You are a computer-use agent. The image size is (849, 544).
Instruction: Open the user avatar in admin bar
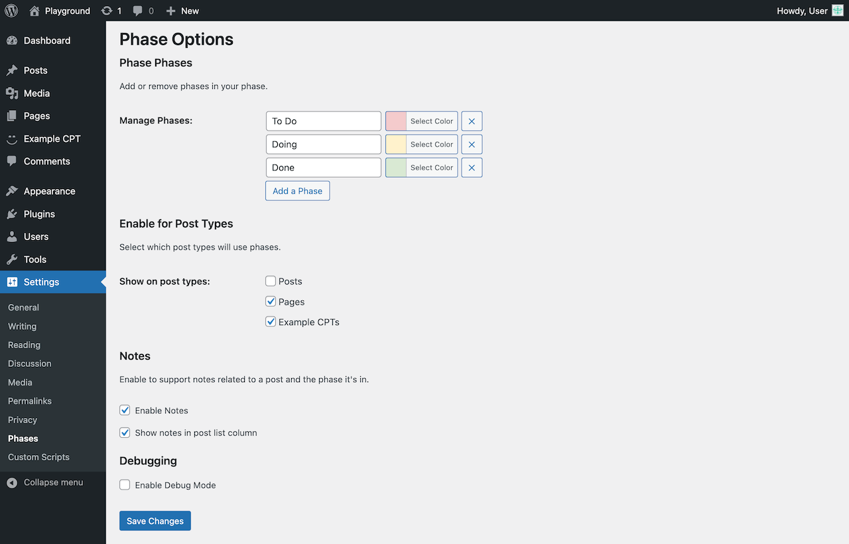[x=838, y=11]
